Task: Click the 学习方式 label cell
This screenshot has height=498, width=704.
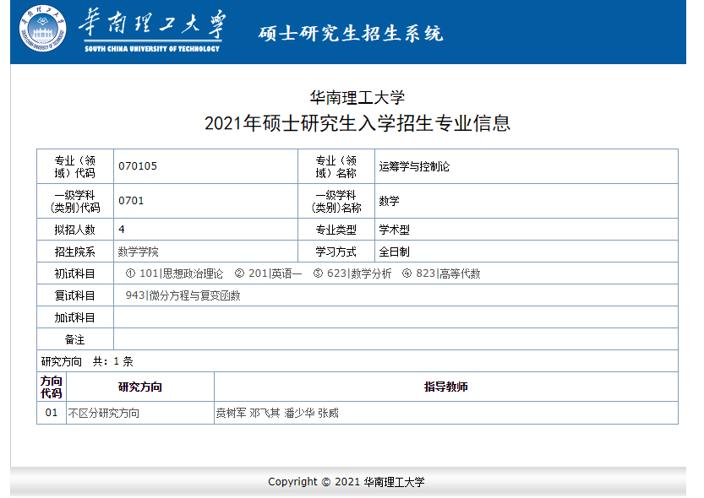Action: (336, 252)
